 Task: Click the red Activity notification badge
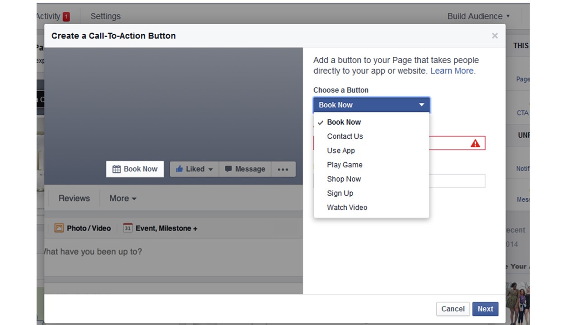tap(66, 17)
